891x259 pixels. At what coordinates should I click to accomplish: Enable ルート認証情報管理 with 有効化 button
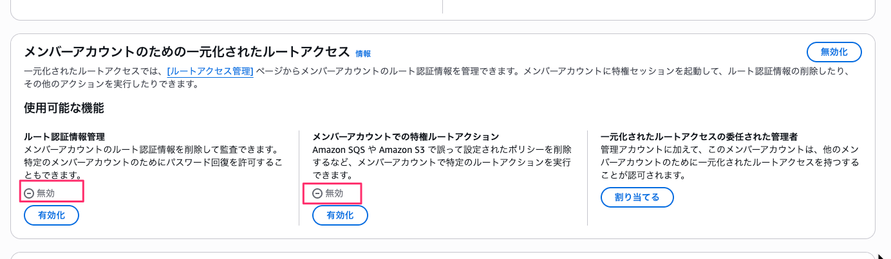tap(52, 215)
